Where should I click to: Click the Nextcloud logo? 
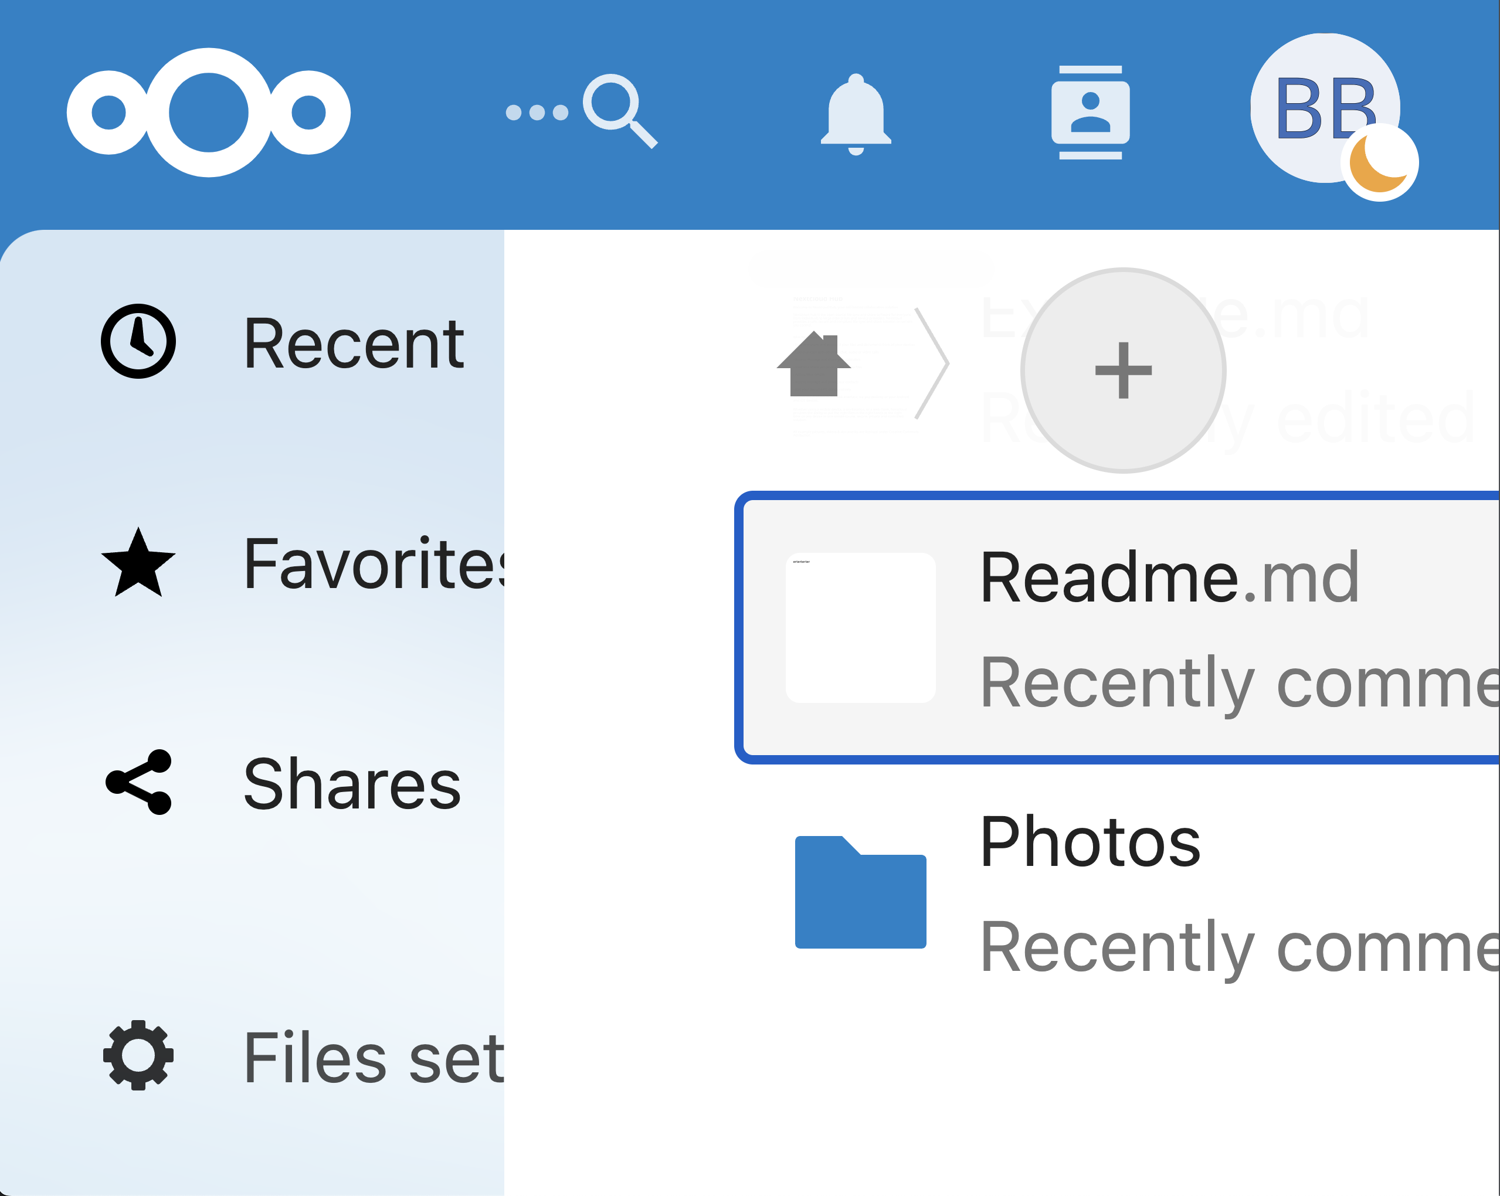click(x=209, y=113)
